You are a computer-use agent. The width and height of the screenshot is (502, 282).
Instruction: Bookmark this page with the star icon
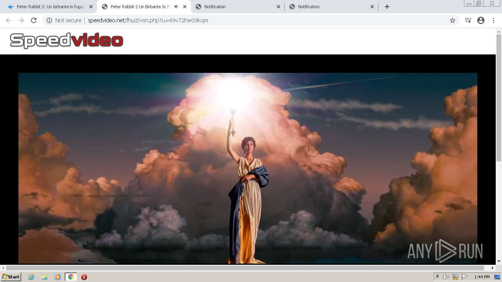[x=453, y=20]
